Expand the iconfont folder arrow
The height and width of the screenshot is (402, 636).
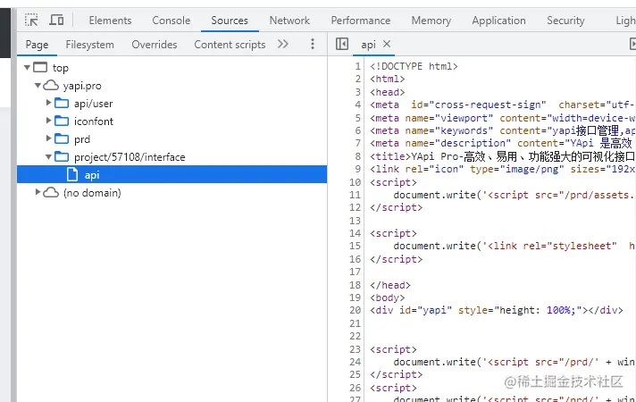48,121
